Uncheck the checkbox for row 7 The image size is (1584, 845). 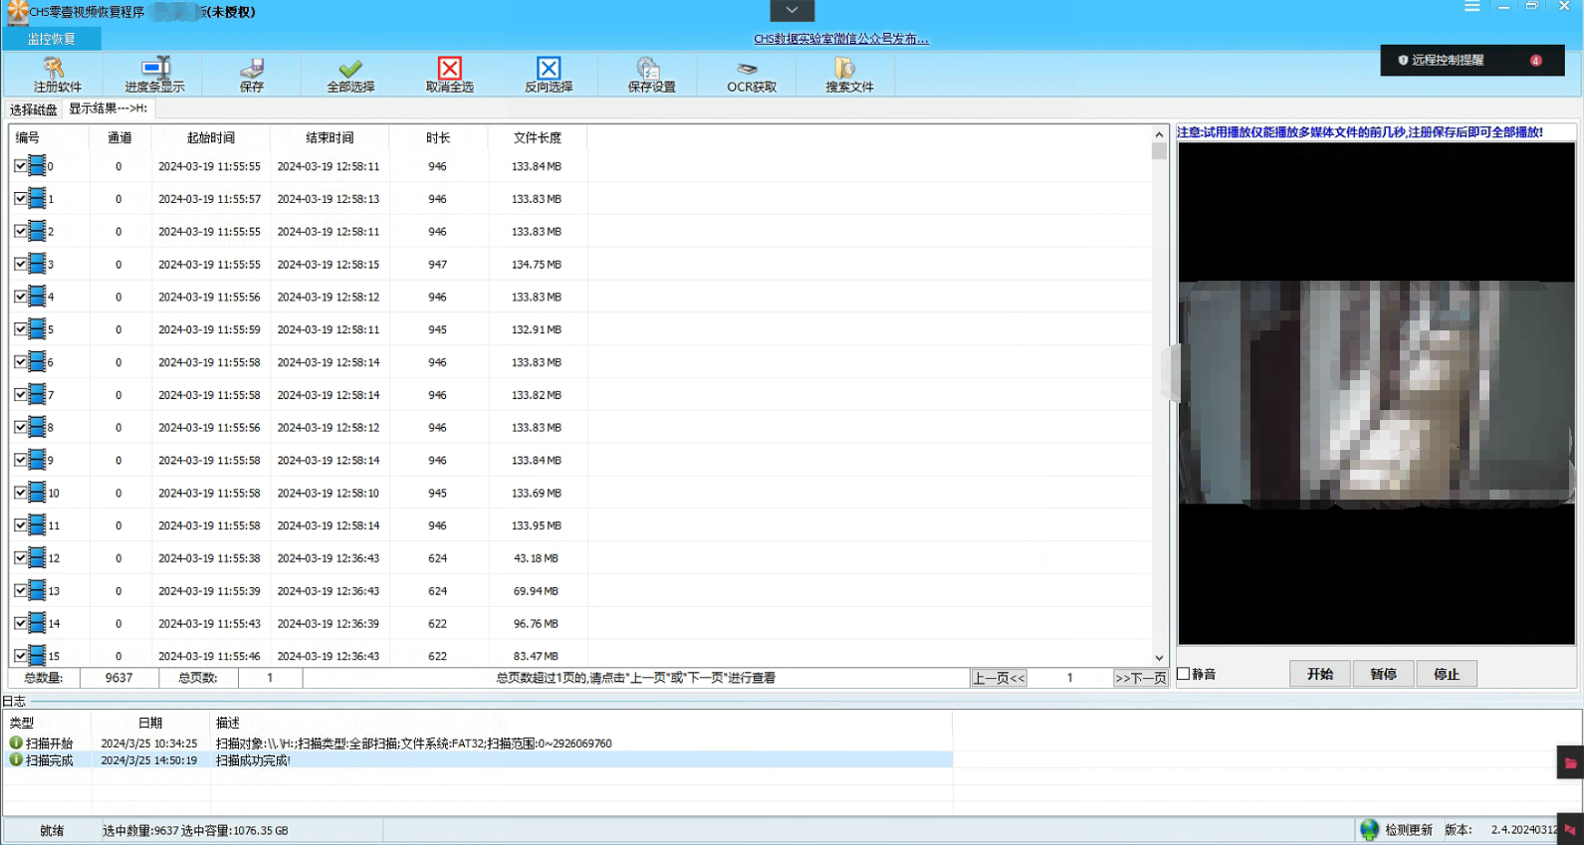pyautogui.click(x=20, y=394)
